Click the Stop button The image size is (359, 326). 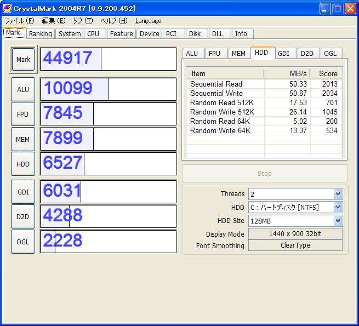point(265,173)
